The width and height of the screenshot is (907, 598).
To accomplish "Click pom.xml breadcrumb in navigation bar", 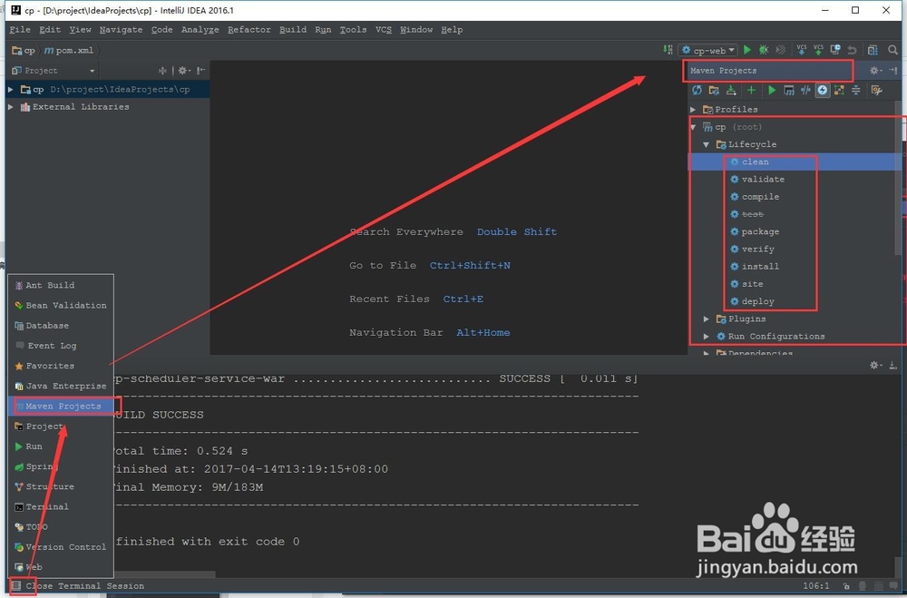I will coord(69,51).
